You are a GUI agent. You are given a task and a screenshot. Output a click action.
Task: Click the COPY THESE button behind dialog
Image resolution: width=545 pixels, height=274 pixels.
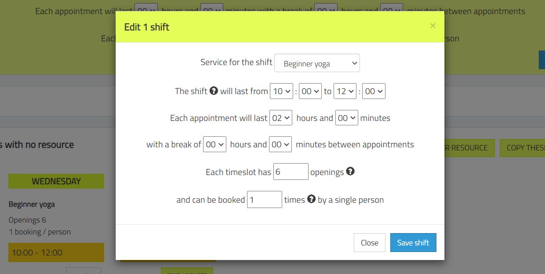click(523, 148)
